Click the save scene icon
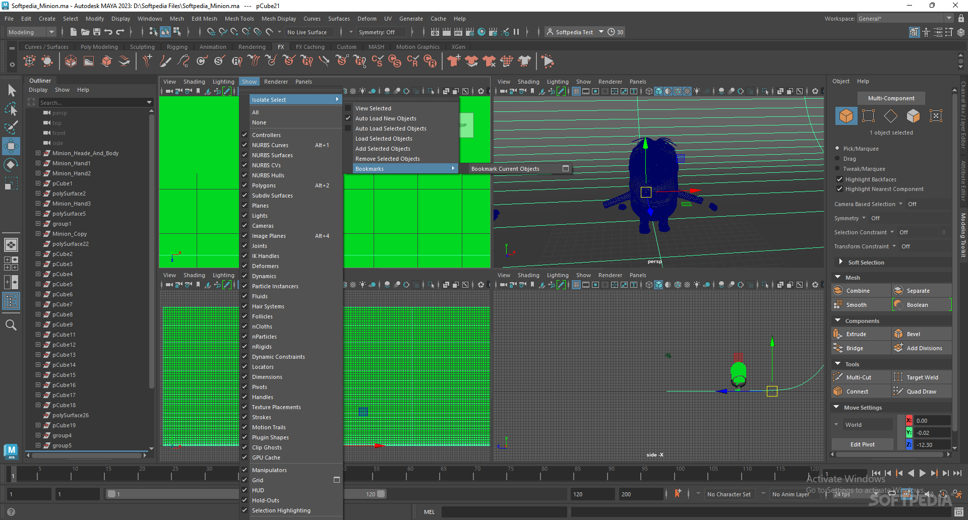Viewport: 968px width, 520px height. pyautogui.click(x=97, y=32)
